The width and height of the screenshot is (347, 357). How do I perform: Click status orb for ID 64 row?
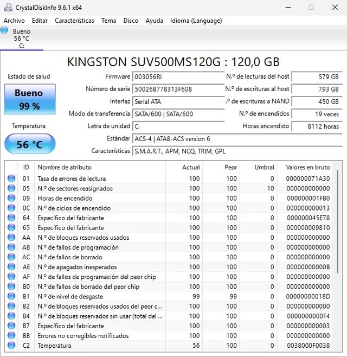[x=11, y=218]
